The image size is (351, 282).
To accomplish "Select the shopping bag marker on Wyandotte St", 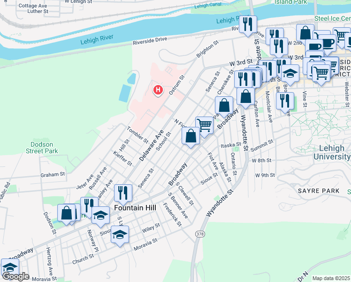I will (245, 96).
